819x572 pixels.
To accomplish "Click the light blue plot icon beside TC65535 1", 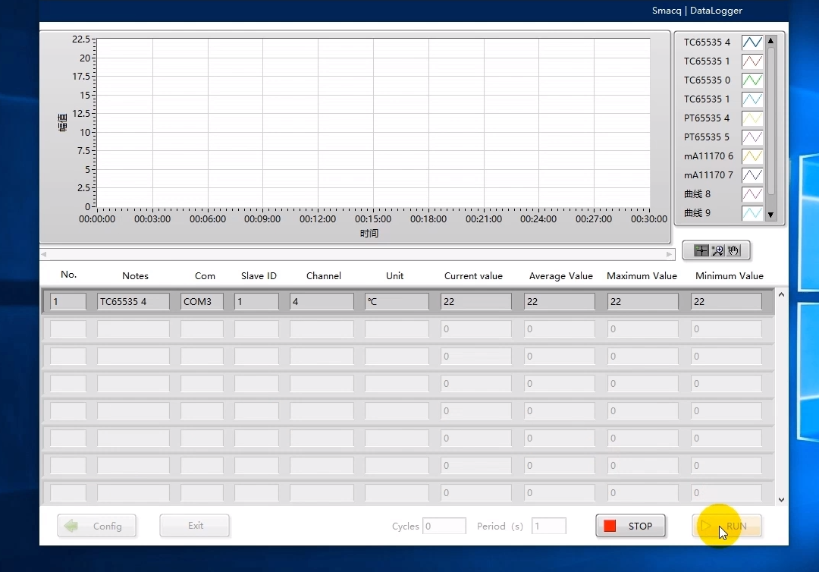I will (752, 99).
